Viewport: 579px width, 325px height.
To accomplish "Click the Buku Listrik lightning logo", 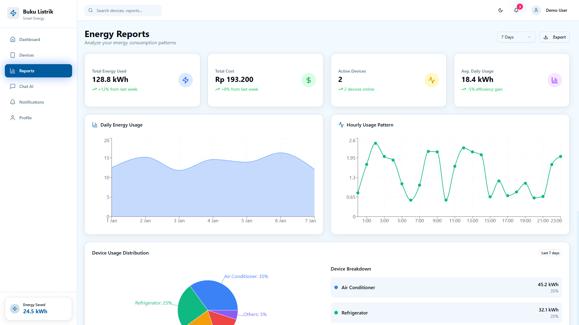I will coord(13,13).
